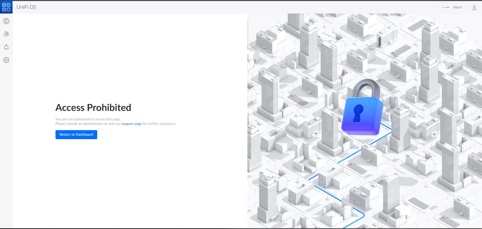The height and width of the screenshot is (229, 482).
Task: Open the settings gear icon
Action: [6, 60]
